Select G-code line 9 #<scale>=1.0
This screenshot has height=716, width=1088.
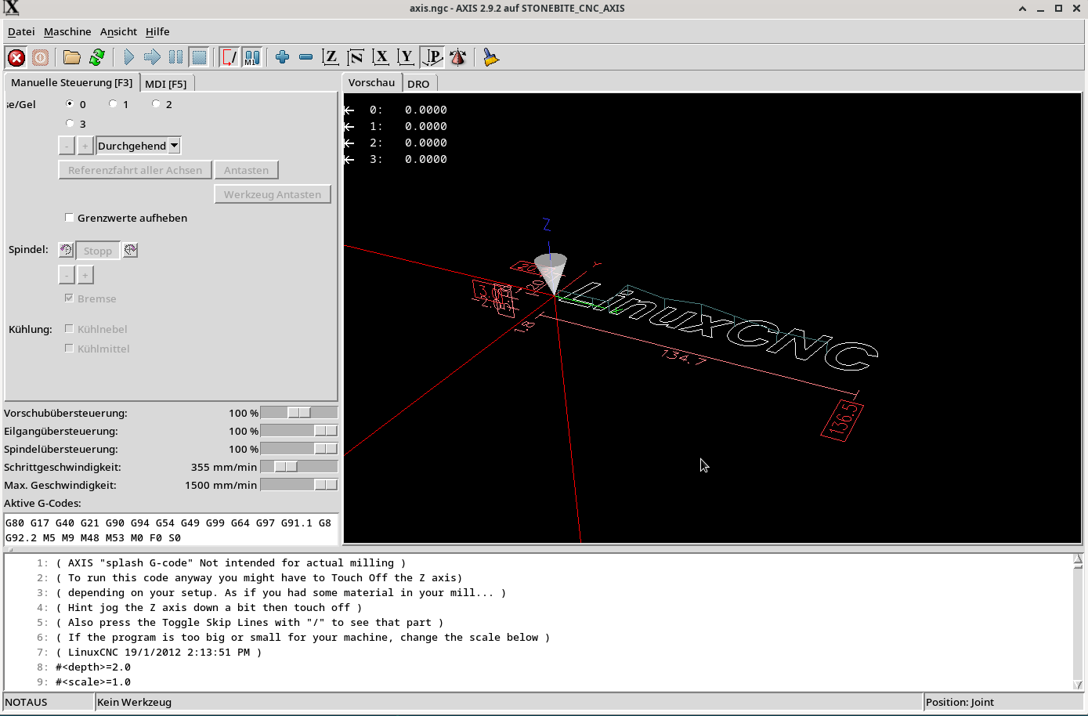[93, 682]
